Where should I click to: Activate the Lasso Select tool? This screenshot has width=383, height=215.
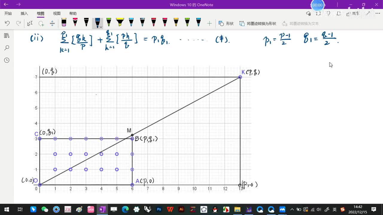(x=41, y=23)
